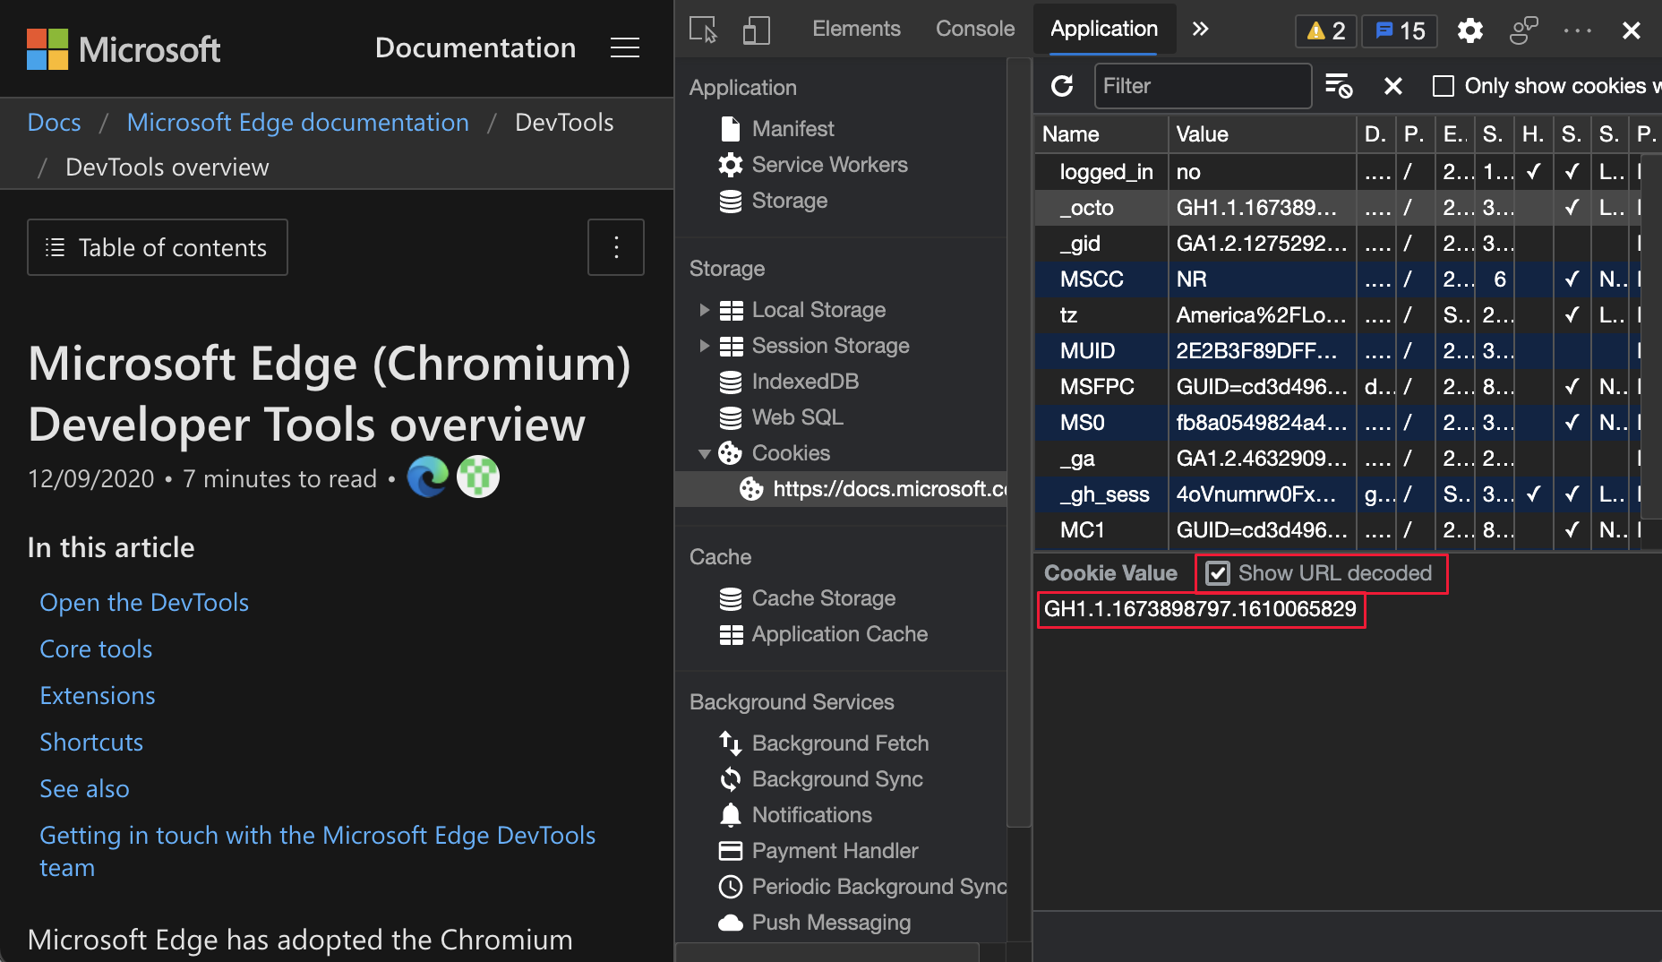
Task: Refresh the cookies list
Action: [x=1062, y=86]
